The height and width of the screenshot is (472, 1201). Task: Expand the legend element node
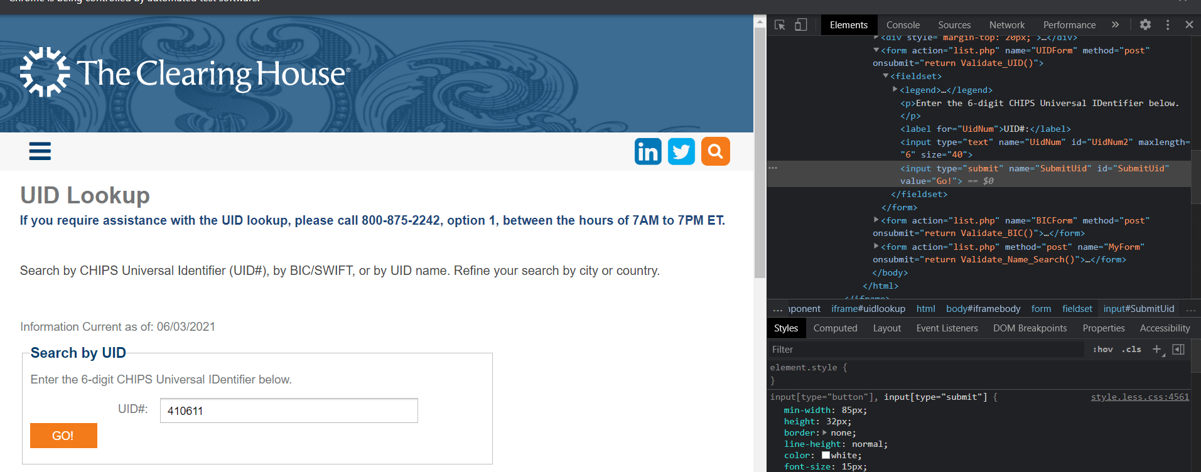click(x=895, y=90)
